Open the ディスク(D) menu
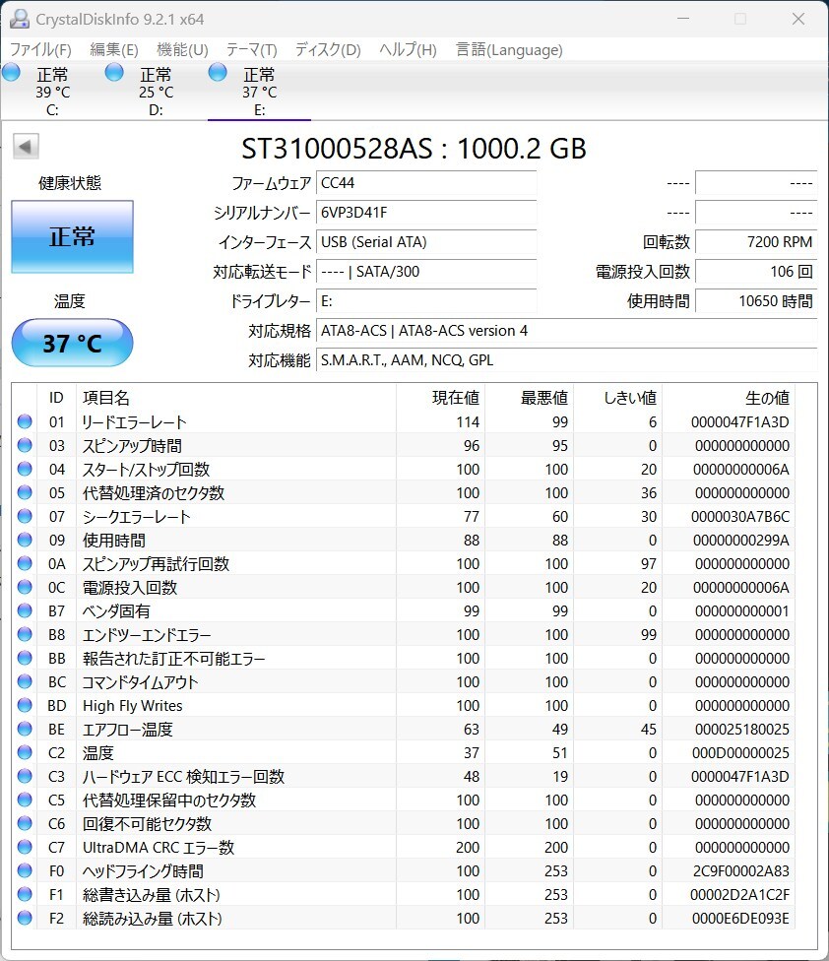 coord(328,49)
